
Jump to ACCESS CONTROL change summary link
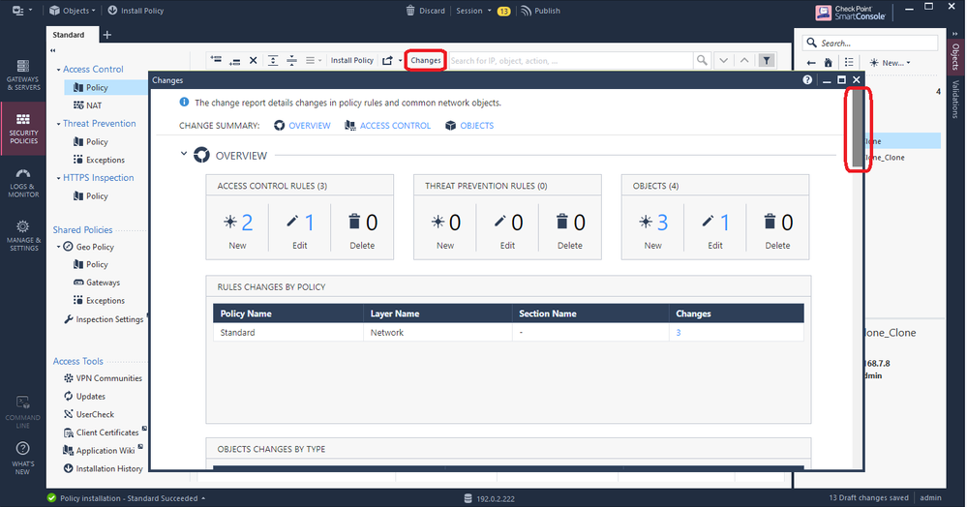click(395, 125)
